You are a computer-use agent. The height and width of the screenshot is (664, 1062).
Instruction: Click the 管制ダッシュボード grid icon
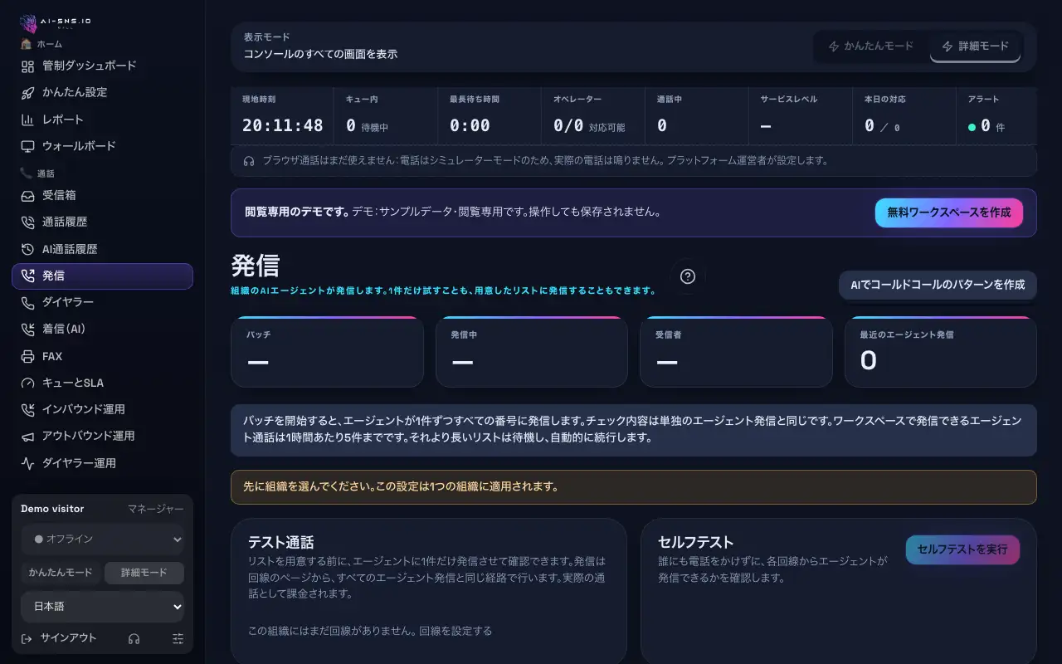(x=27, y=66)
